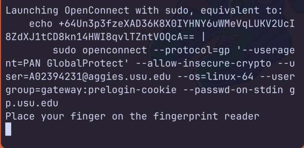
Task: Click the lowercase "openconnect" command
Action: (x=115, y=50)
